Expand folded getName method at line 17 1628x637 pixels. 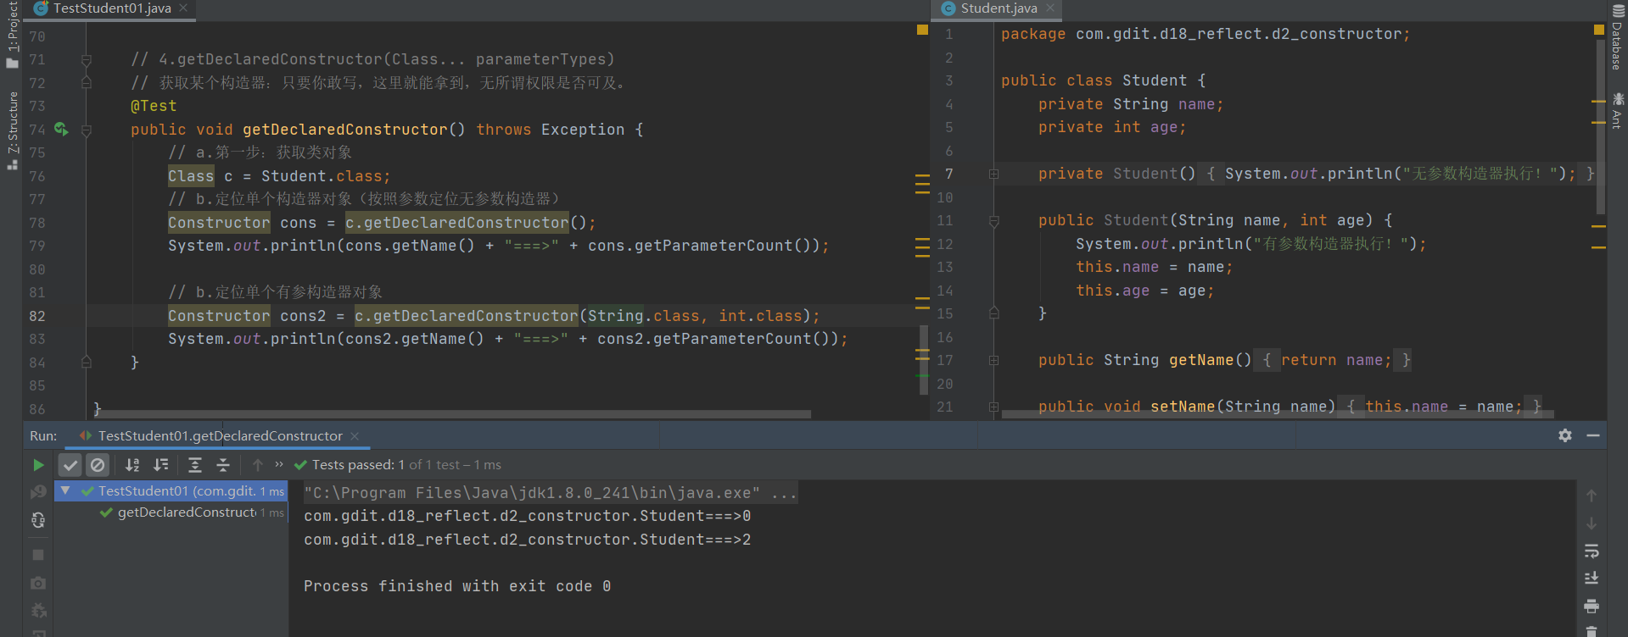993,361
